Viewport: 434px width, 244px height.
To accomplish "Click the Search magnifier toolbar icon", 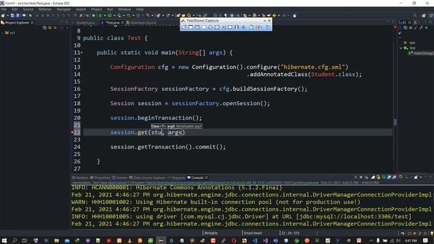I will click(x=189, y=16).
